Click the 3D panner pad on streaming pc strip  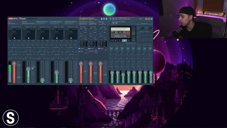point(82,44)
